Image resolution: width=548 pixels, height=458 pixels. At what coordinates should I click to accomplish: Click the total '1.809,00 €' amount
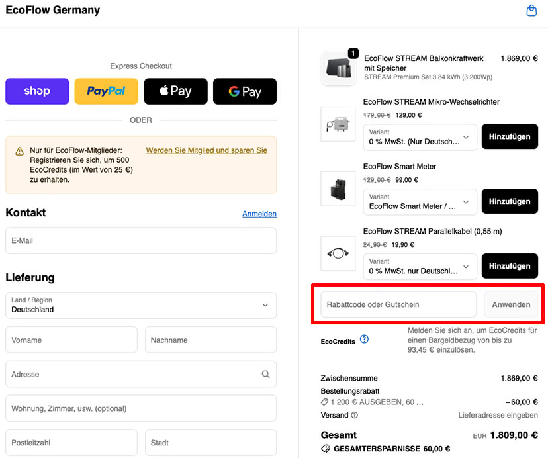[x=514, y=435]
